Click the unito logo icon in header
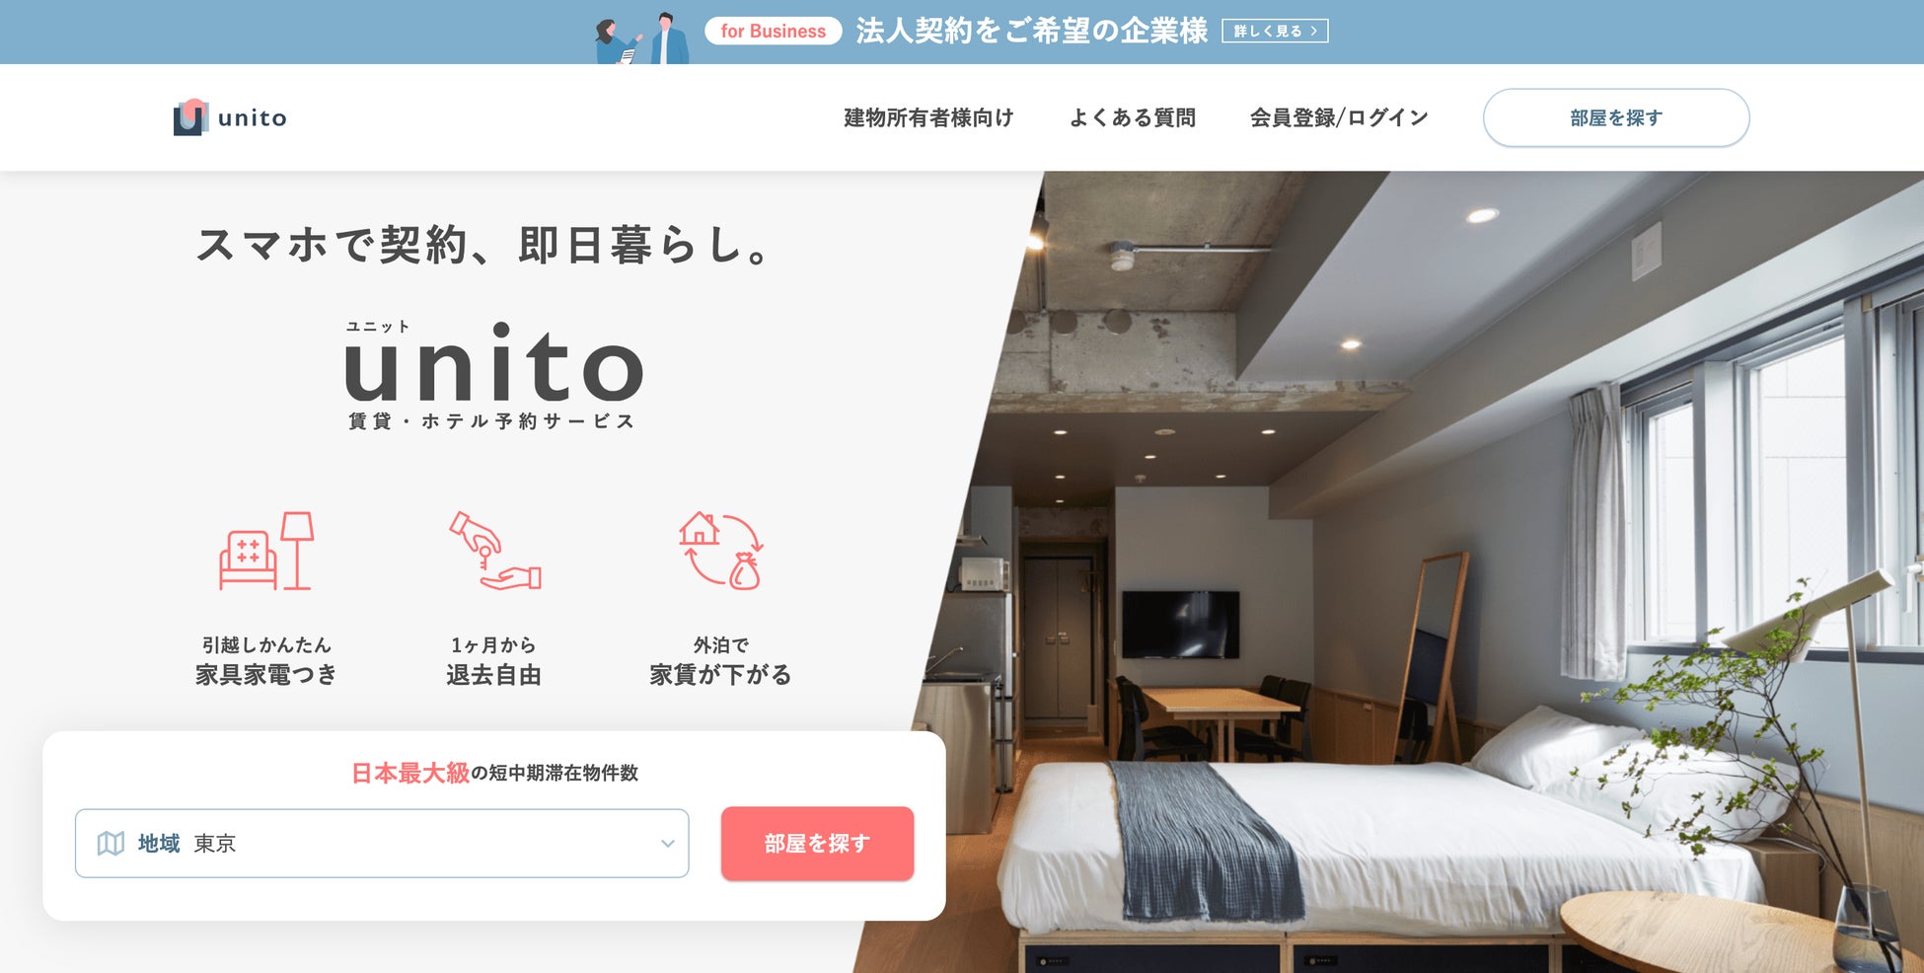The height and width of the screenshot is (973, 1924). pyautogui.click(x=190, y=117)
